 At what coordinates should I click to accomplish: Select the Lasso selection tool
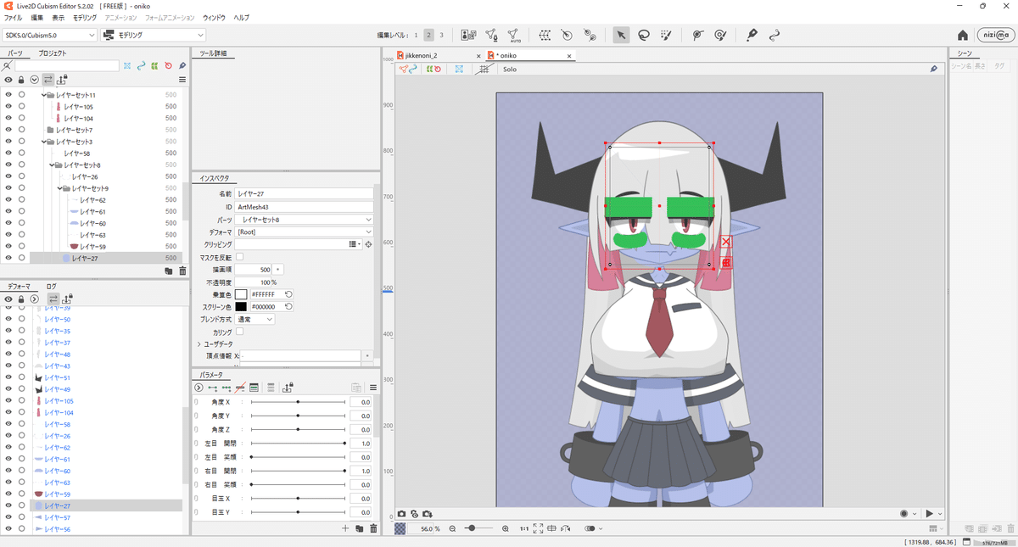[x=644, y=35]
